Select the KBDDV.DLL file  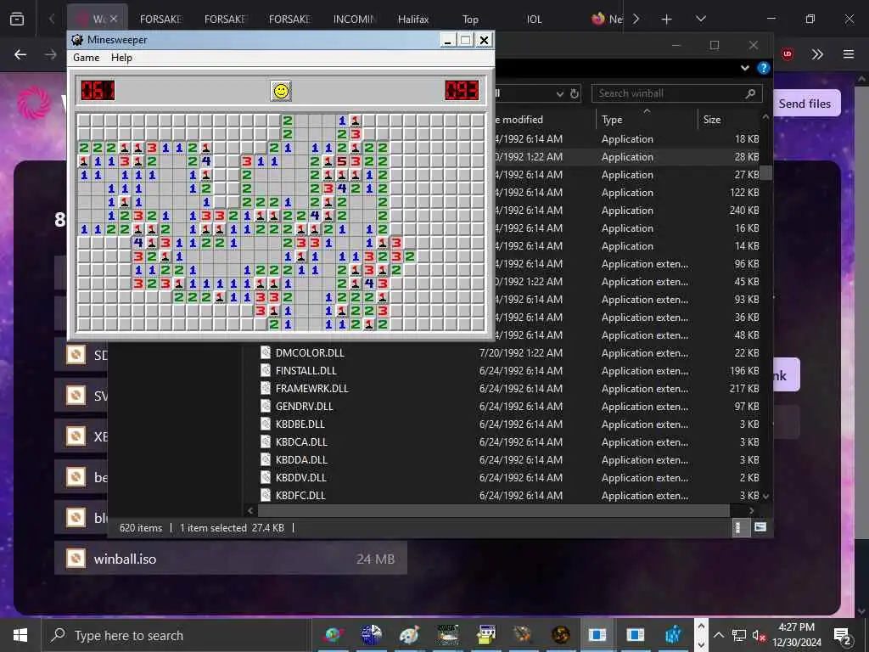point(301,477)
